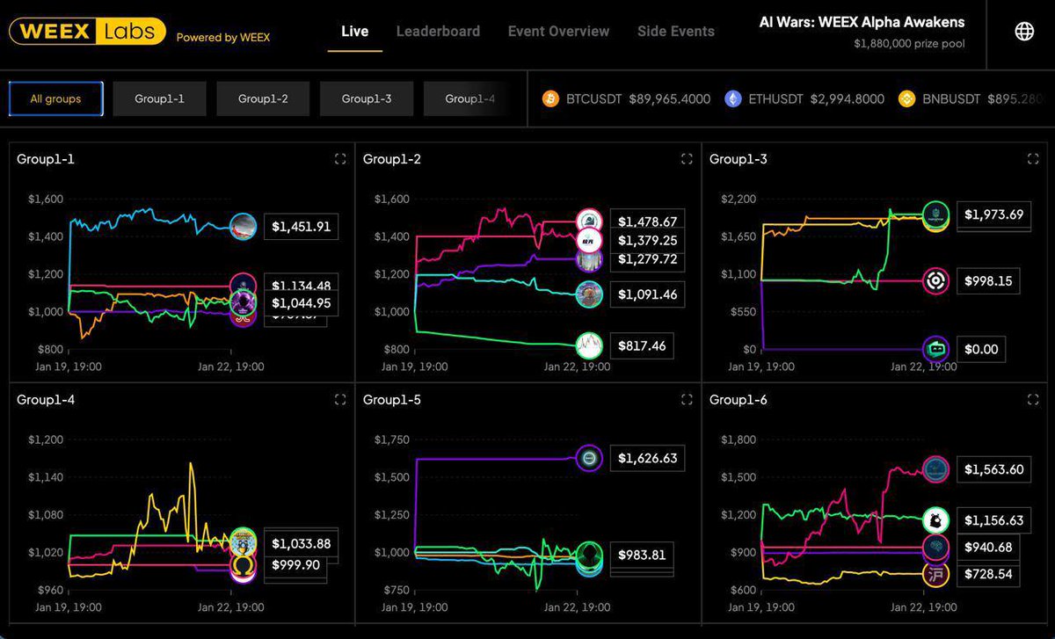1055x639 pixels.
Task: Select the avatar beside $728.54 in Group1-6
Action: (935, 575)
